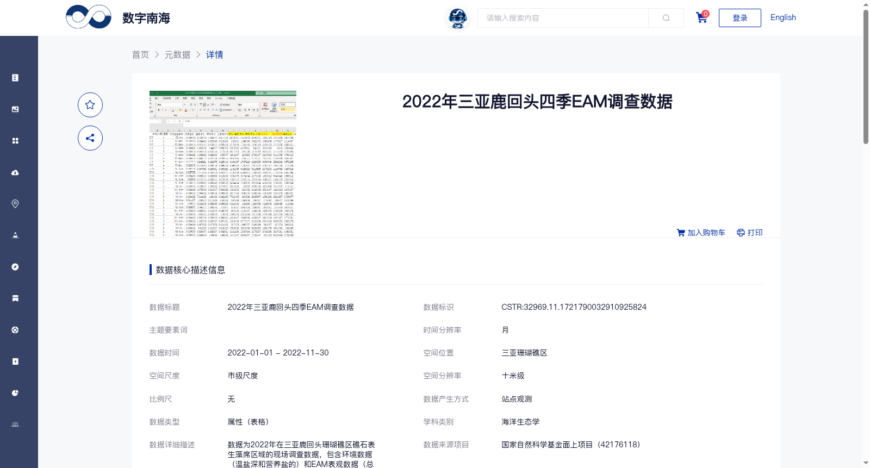
Task: Go to 元数据 breadcrumb
Action: [x=177, y=55]
